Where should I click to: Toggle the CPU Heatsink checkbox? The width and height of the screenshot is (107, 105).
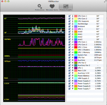click(x=69, y=21)
